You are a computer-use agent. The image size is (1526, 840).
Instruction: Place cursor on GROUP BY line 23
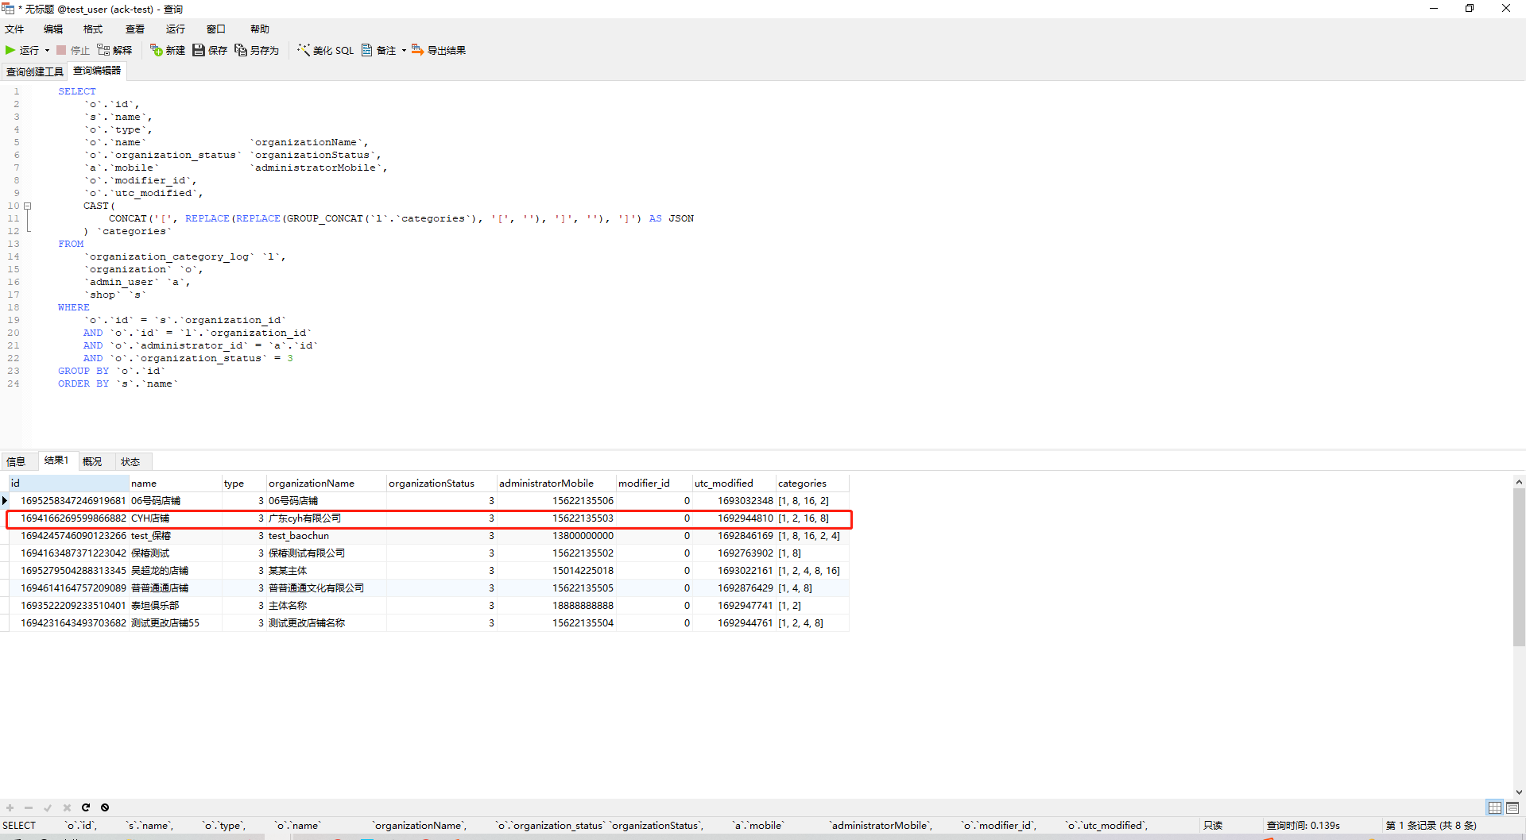[x=111, y=371]
